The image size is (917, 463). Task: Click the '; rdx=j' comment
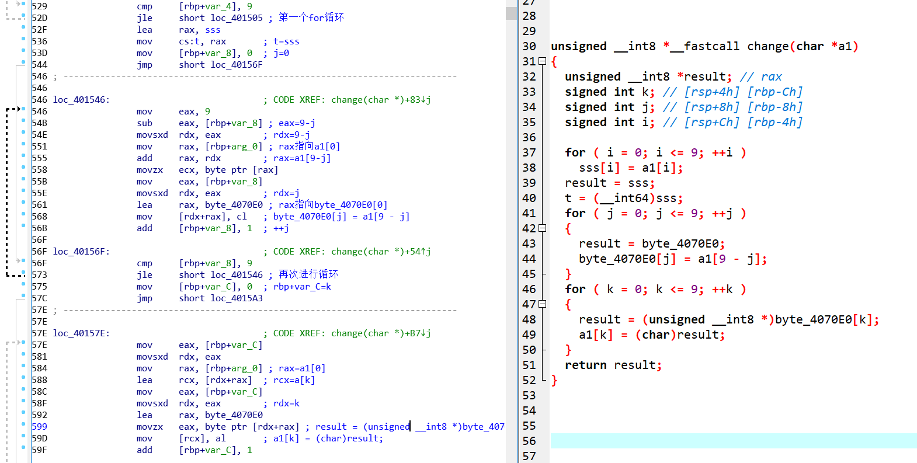[281, 193]
